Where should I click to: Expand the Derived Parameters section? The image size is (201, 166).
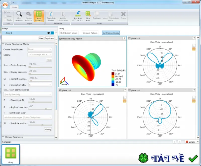[3, 137]
